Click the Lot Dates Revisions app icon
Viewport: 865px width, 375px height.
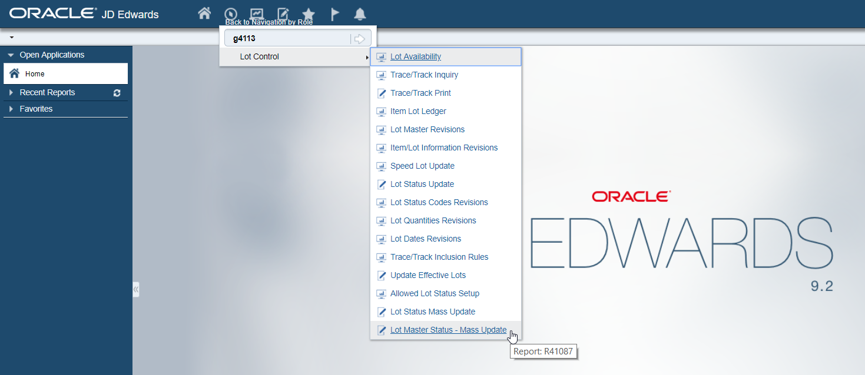coord(381,239)
